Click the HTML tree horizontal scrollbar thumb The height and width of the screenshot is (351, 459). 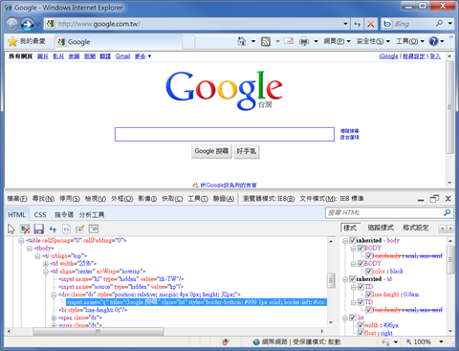pos(98,331)
